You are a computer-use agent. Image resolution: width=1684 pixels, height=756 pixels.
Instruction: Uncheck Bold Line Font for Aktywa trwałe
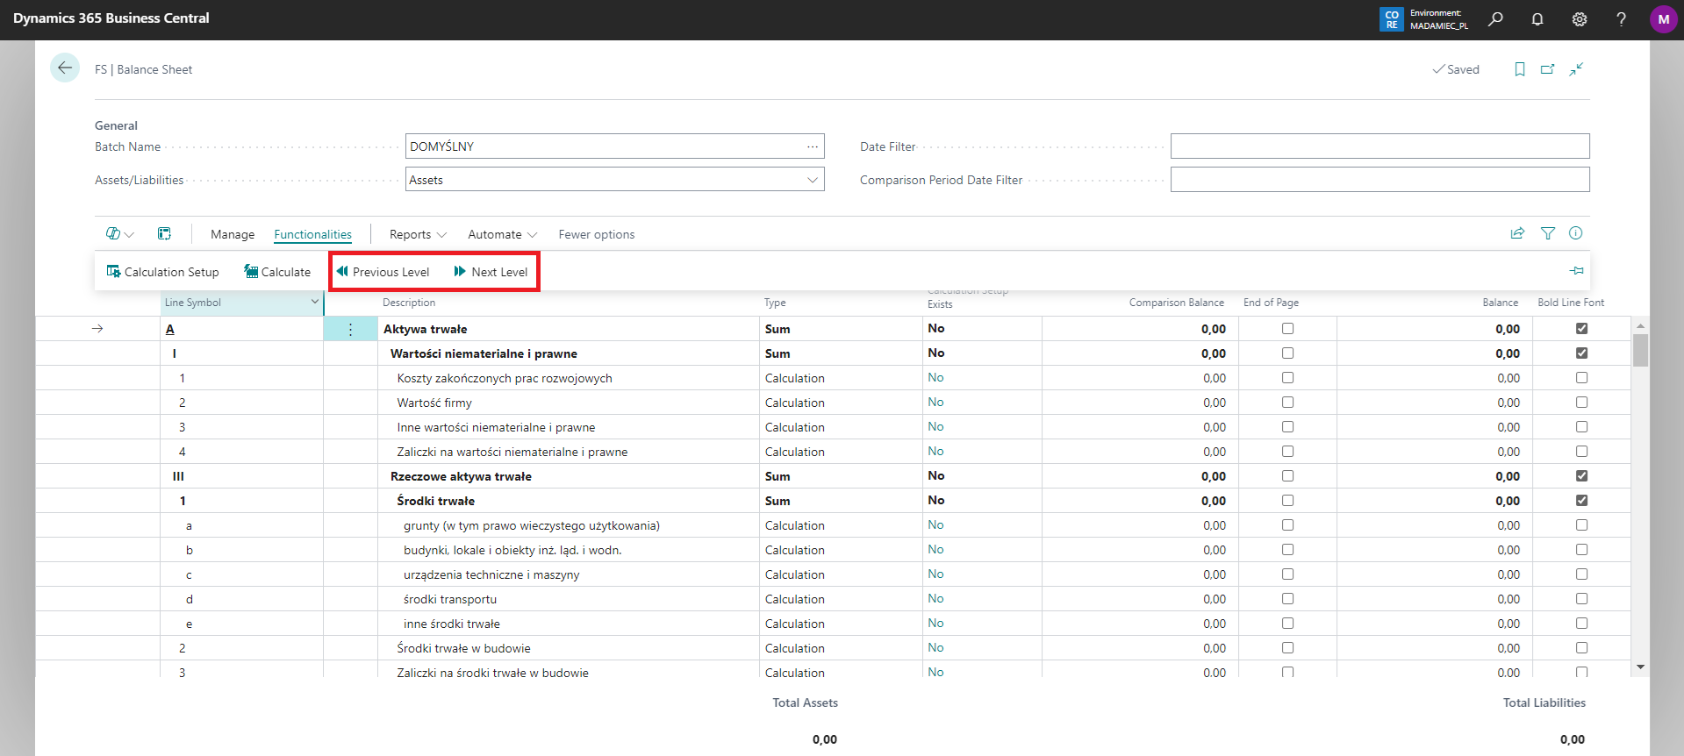click(1581, 329)
